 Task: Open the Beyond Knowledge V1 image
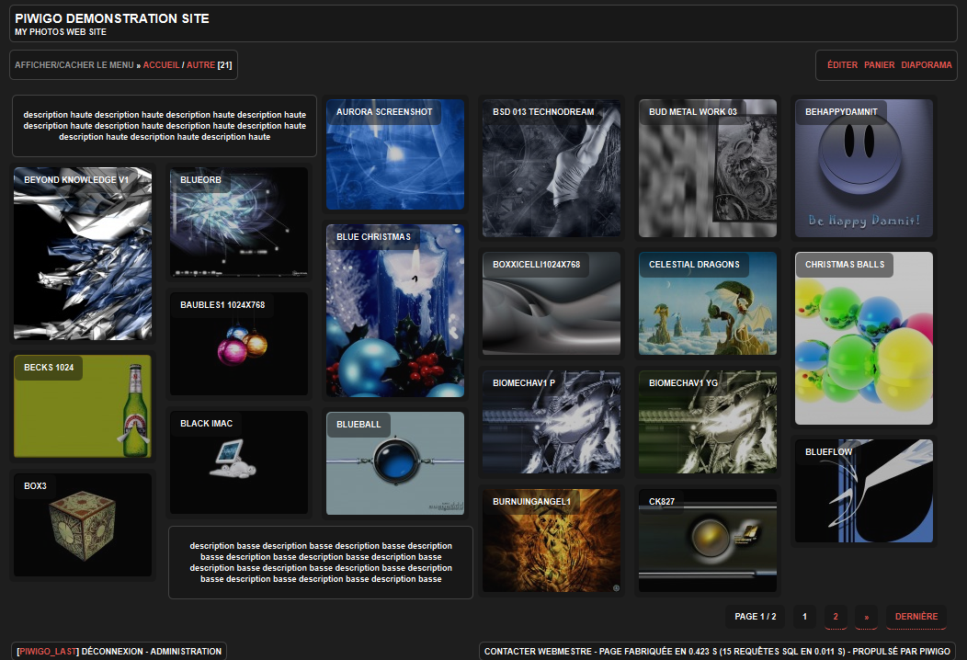click(83, 254)
